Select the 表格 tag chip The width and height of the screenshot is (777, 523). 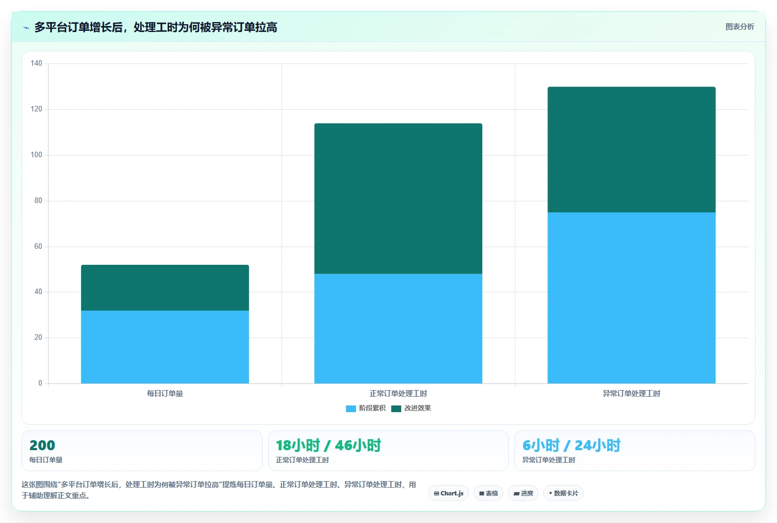click(x=488, y=493)
